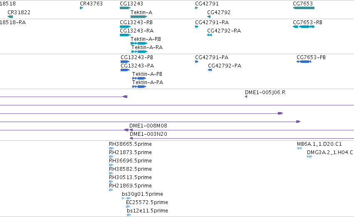Screen dimensions: 354x217
Task: Select the CG13243-RA transcript glyph
Action: tap(125, 35)
